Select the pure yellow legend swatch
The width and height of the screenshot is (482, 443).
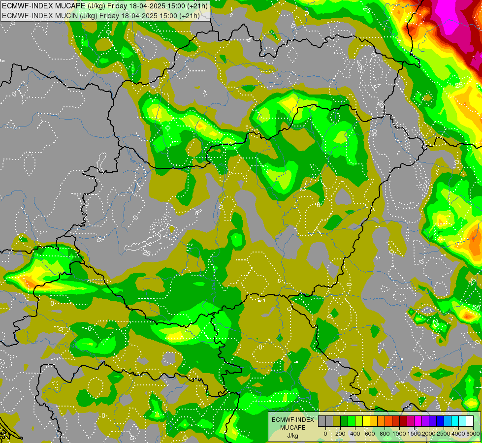(366, 421)
